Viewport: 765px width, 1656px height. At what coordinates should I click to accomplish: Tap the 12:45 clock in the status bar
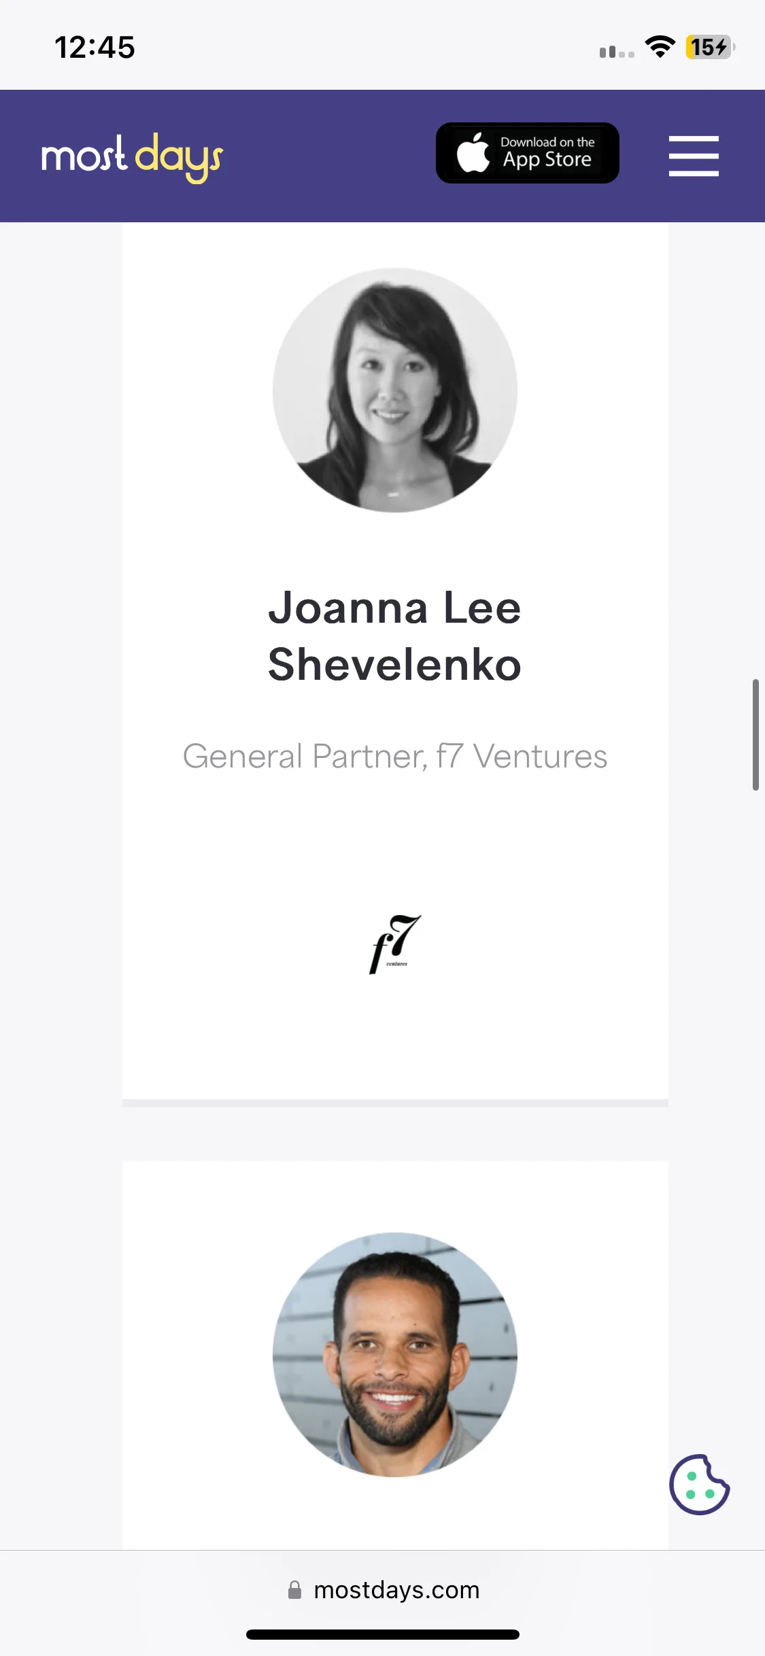click(95, 48)
